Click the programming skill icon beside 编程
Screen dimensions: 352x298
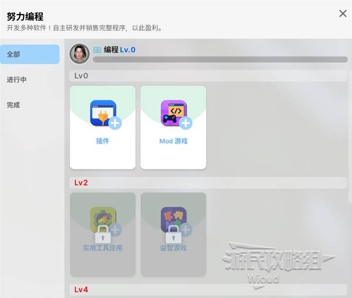click(97, 50)
